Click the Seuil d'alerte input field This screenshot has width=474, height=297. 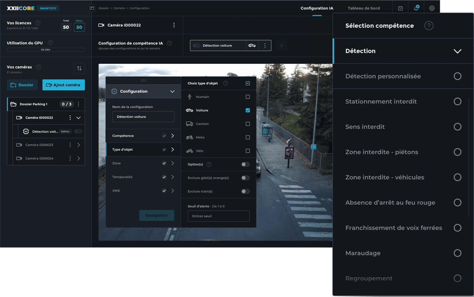218,216
